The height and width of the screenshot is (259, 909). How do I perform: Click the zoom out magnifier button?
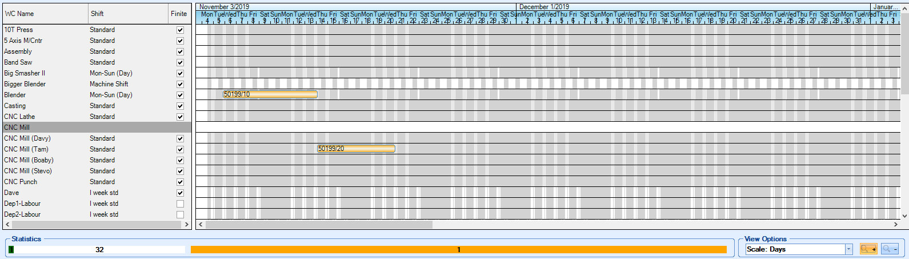[x=890, y=249]
